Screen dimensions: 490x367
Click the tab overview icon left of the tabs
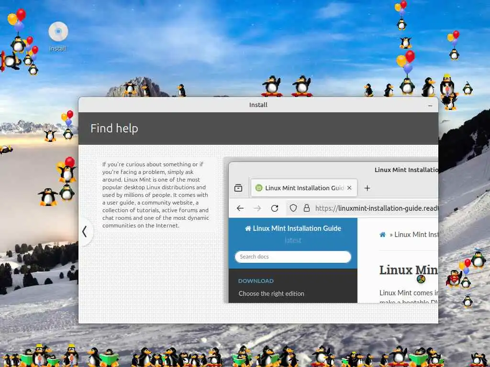click(238, 188)
